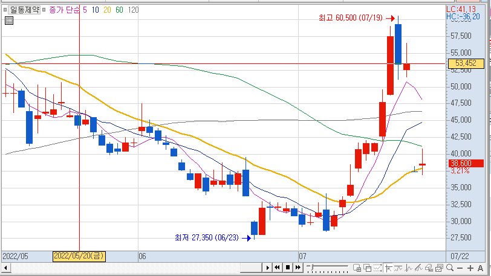The width and height of the screenshot is (491, 276).
Task: Click the 60-day moving average label in green
Action: point(119,10)
